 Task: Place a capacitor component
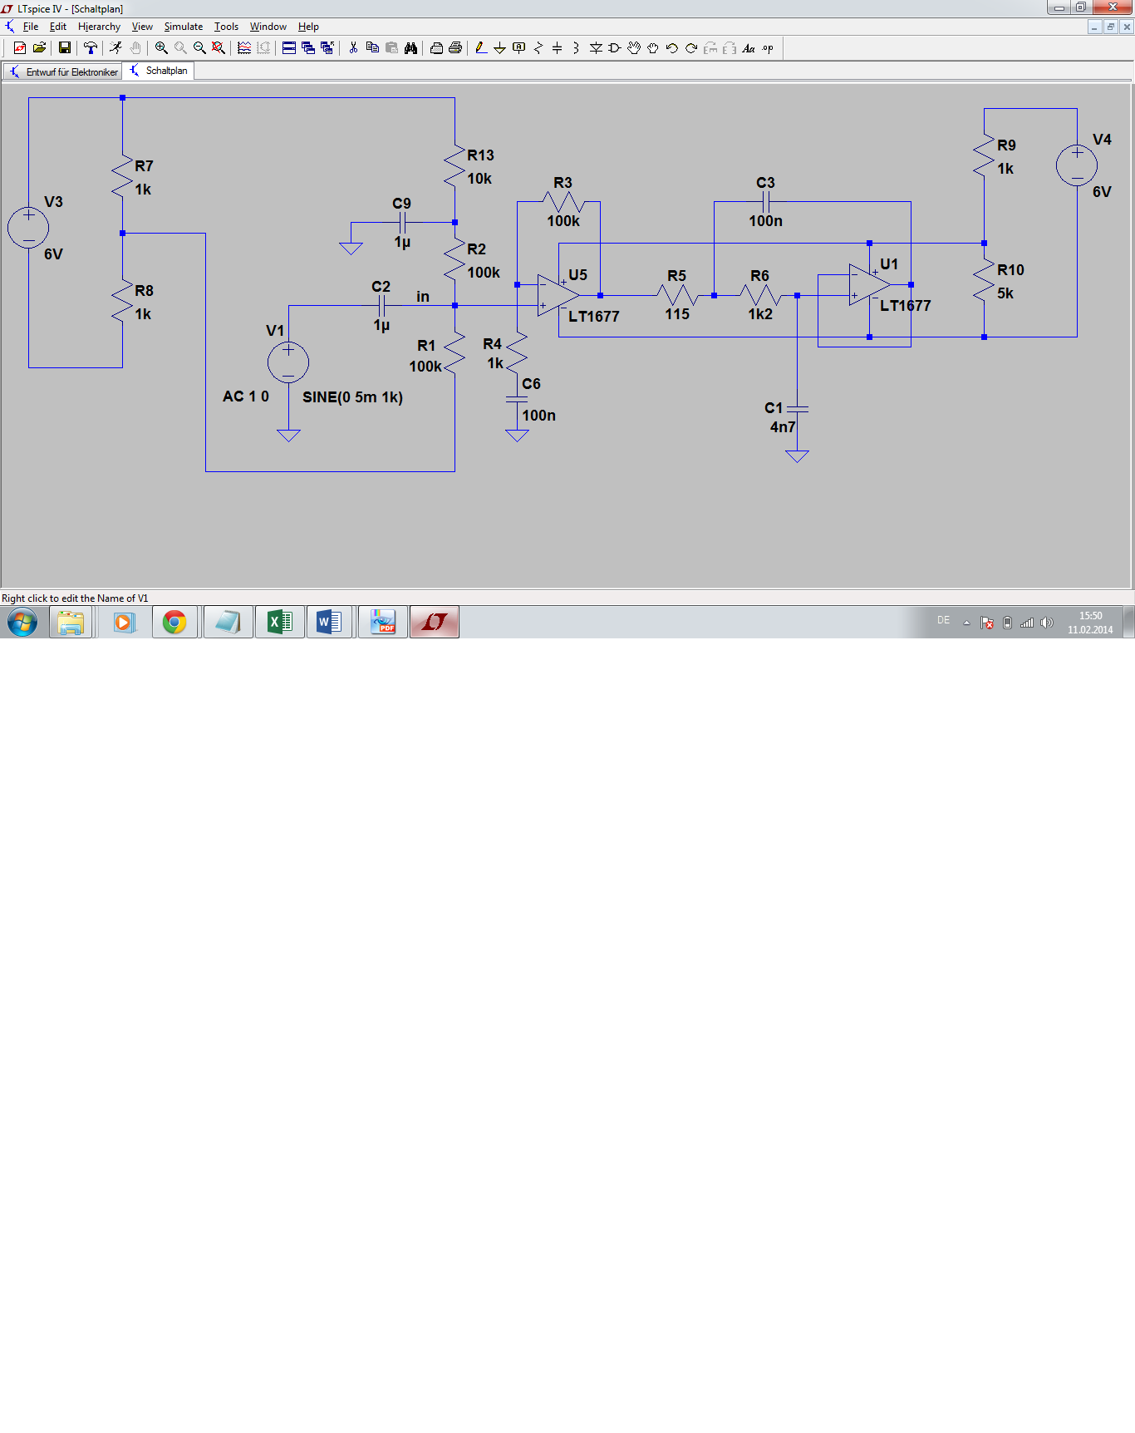click(558, 48)
